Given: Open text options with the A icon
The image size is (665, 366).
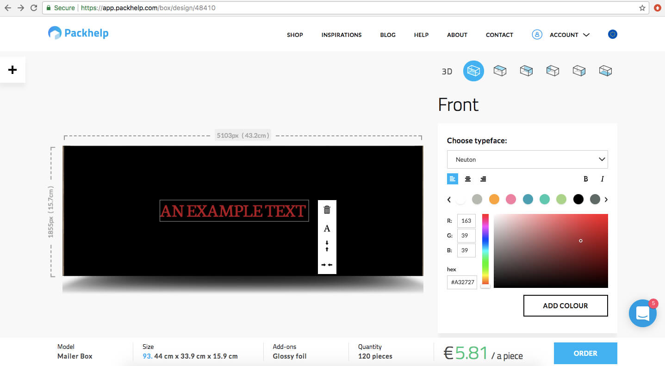Looking at the screenshot, I should (x=327, y=228).
